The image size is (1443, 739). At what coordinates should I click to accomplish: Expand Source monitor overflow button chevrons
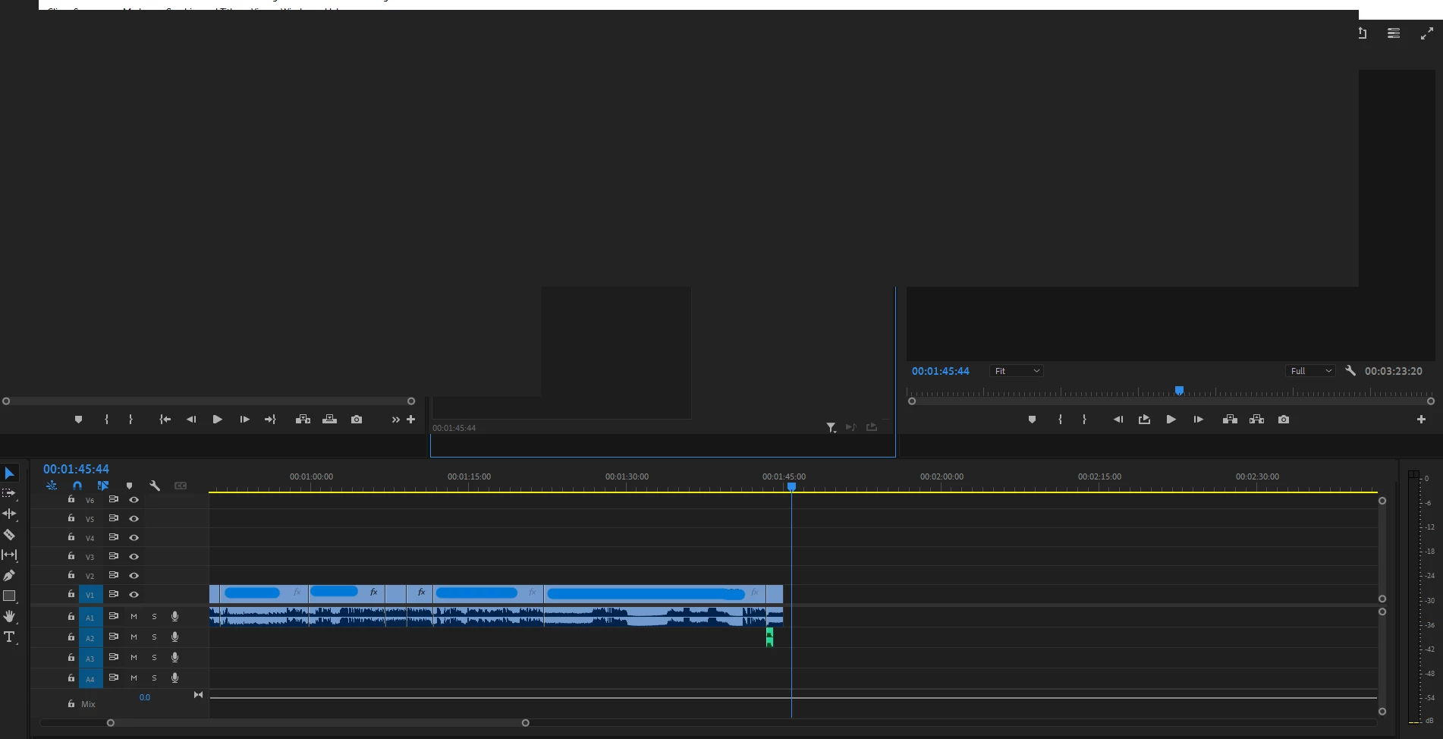click(x=395, y=420)
